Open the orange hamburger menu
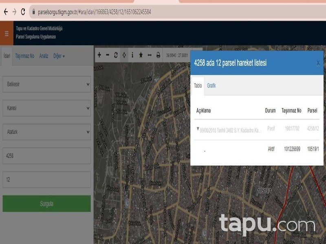The height and width of the screenshot is (244, 326). pyautogui.click(x=7, y=33)
